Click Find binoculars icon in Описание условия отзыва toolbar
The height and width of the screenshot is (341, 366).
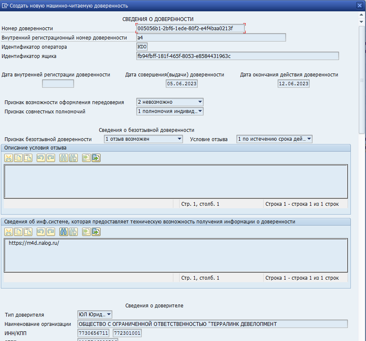64,158
